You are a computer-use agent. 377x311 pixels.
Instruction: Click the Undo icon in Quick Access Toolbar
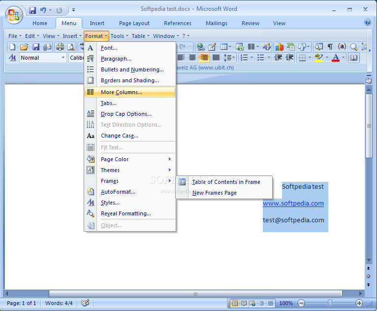click(43, 10)
